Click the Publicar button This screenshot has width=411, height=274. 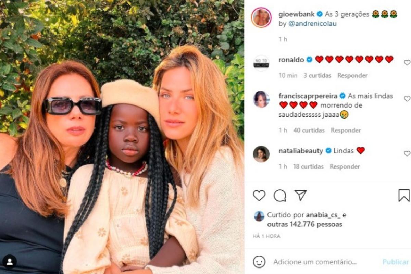click(396, 262)
